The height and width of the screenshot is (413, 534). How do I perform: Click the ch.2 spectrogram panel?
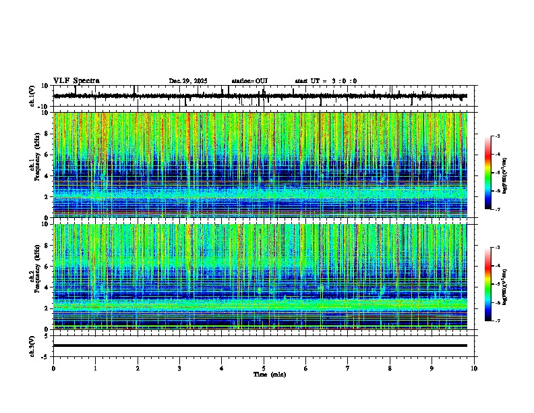tap(260, 277)
